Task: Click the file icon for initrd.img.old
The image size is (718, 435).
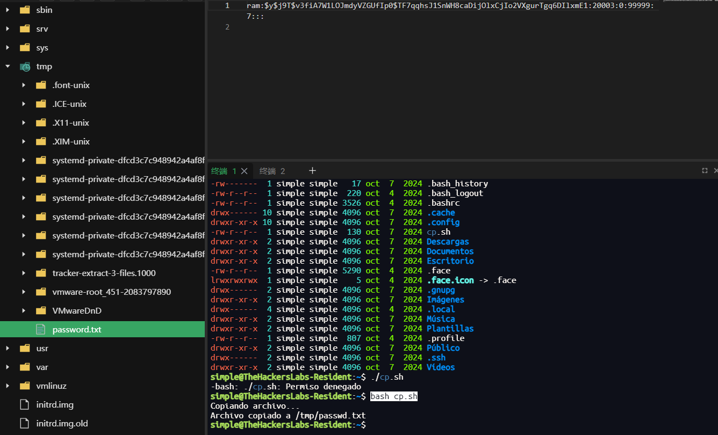Action: (25, 423)
